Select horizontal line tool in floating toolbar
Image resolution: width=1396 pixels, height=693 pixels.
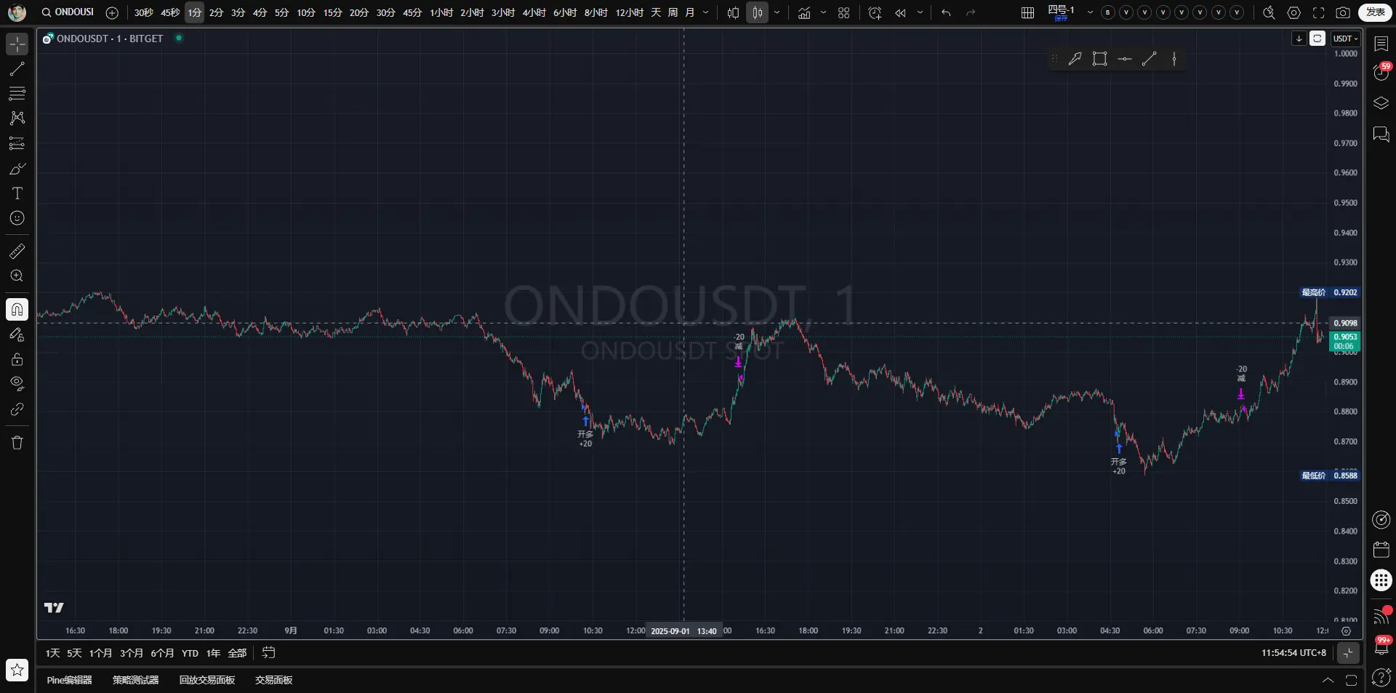pyautogui.click(x=1125, y=59)
